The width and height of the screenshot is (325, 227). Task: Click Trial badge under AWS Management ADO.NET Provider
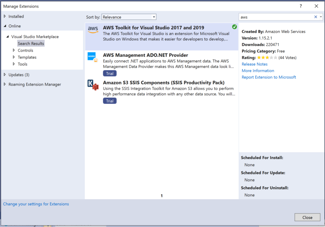click(x=110, y=73)
